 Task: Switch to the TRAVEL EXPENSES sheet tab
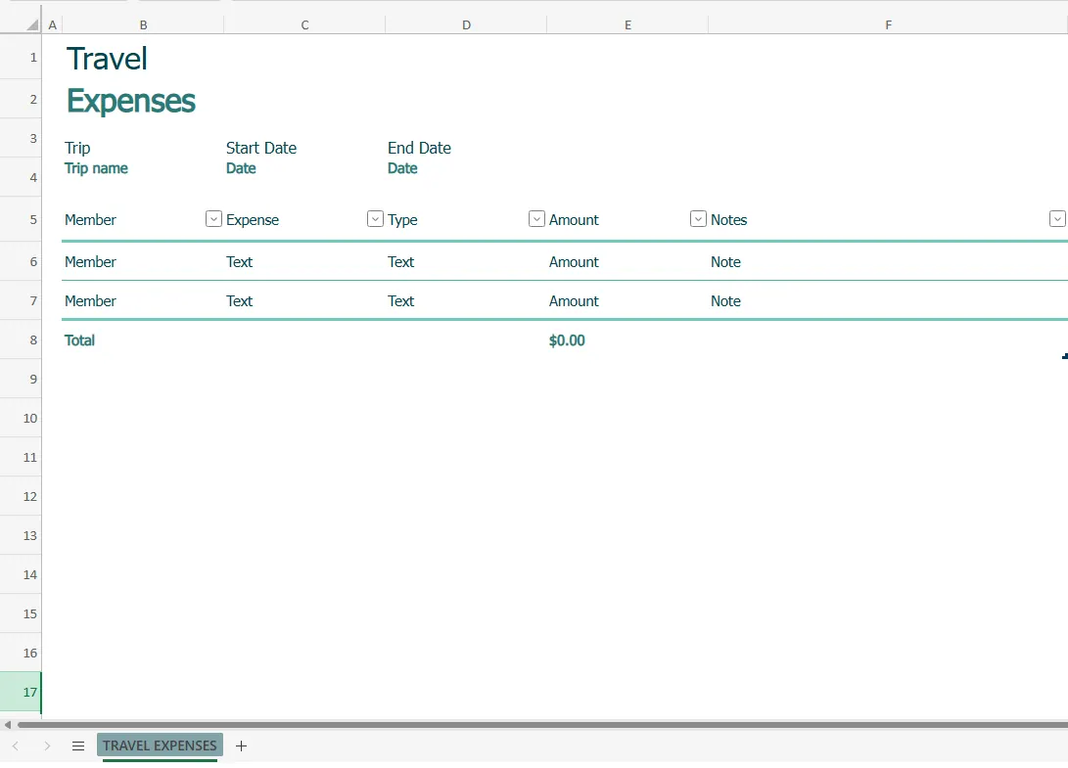click(x=160, y=745)
